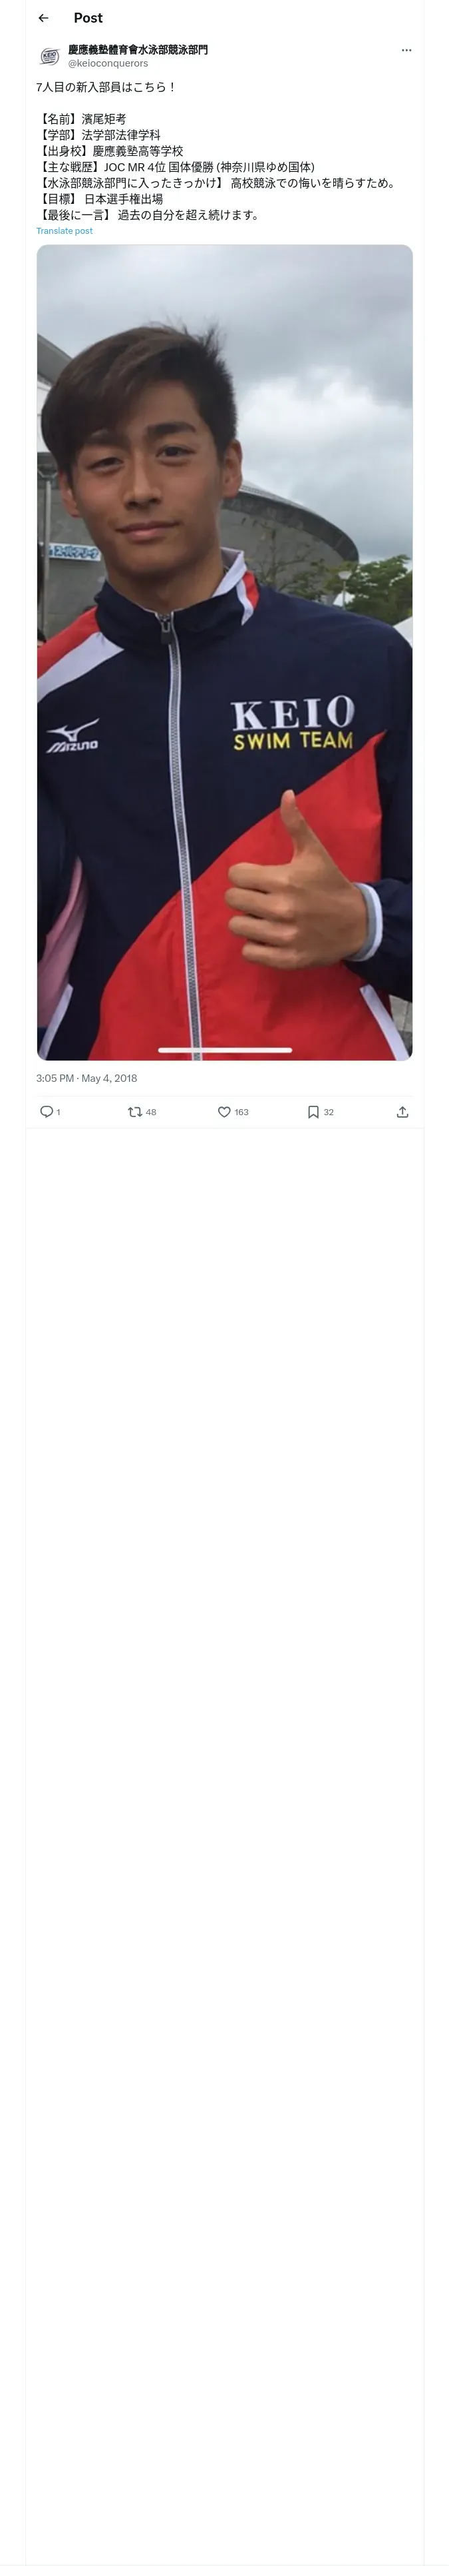Click the reply speech bubble icon

pyautogui.click(x=46, y=1112)
